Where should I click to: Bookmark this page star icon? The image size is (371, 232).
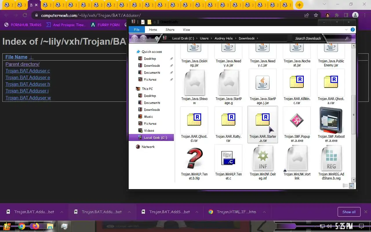tap(316, 15)
